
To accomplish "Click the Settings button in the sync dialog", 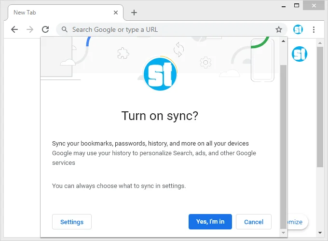I will pos(72,222).
